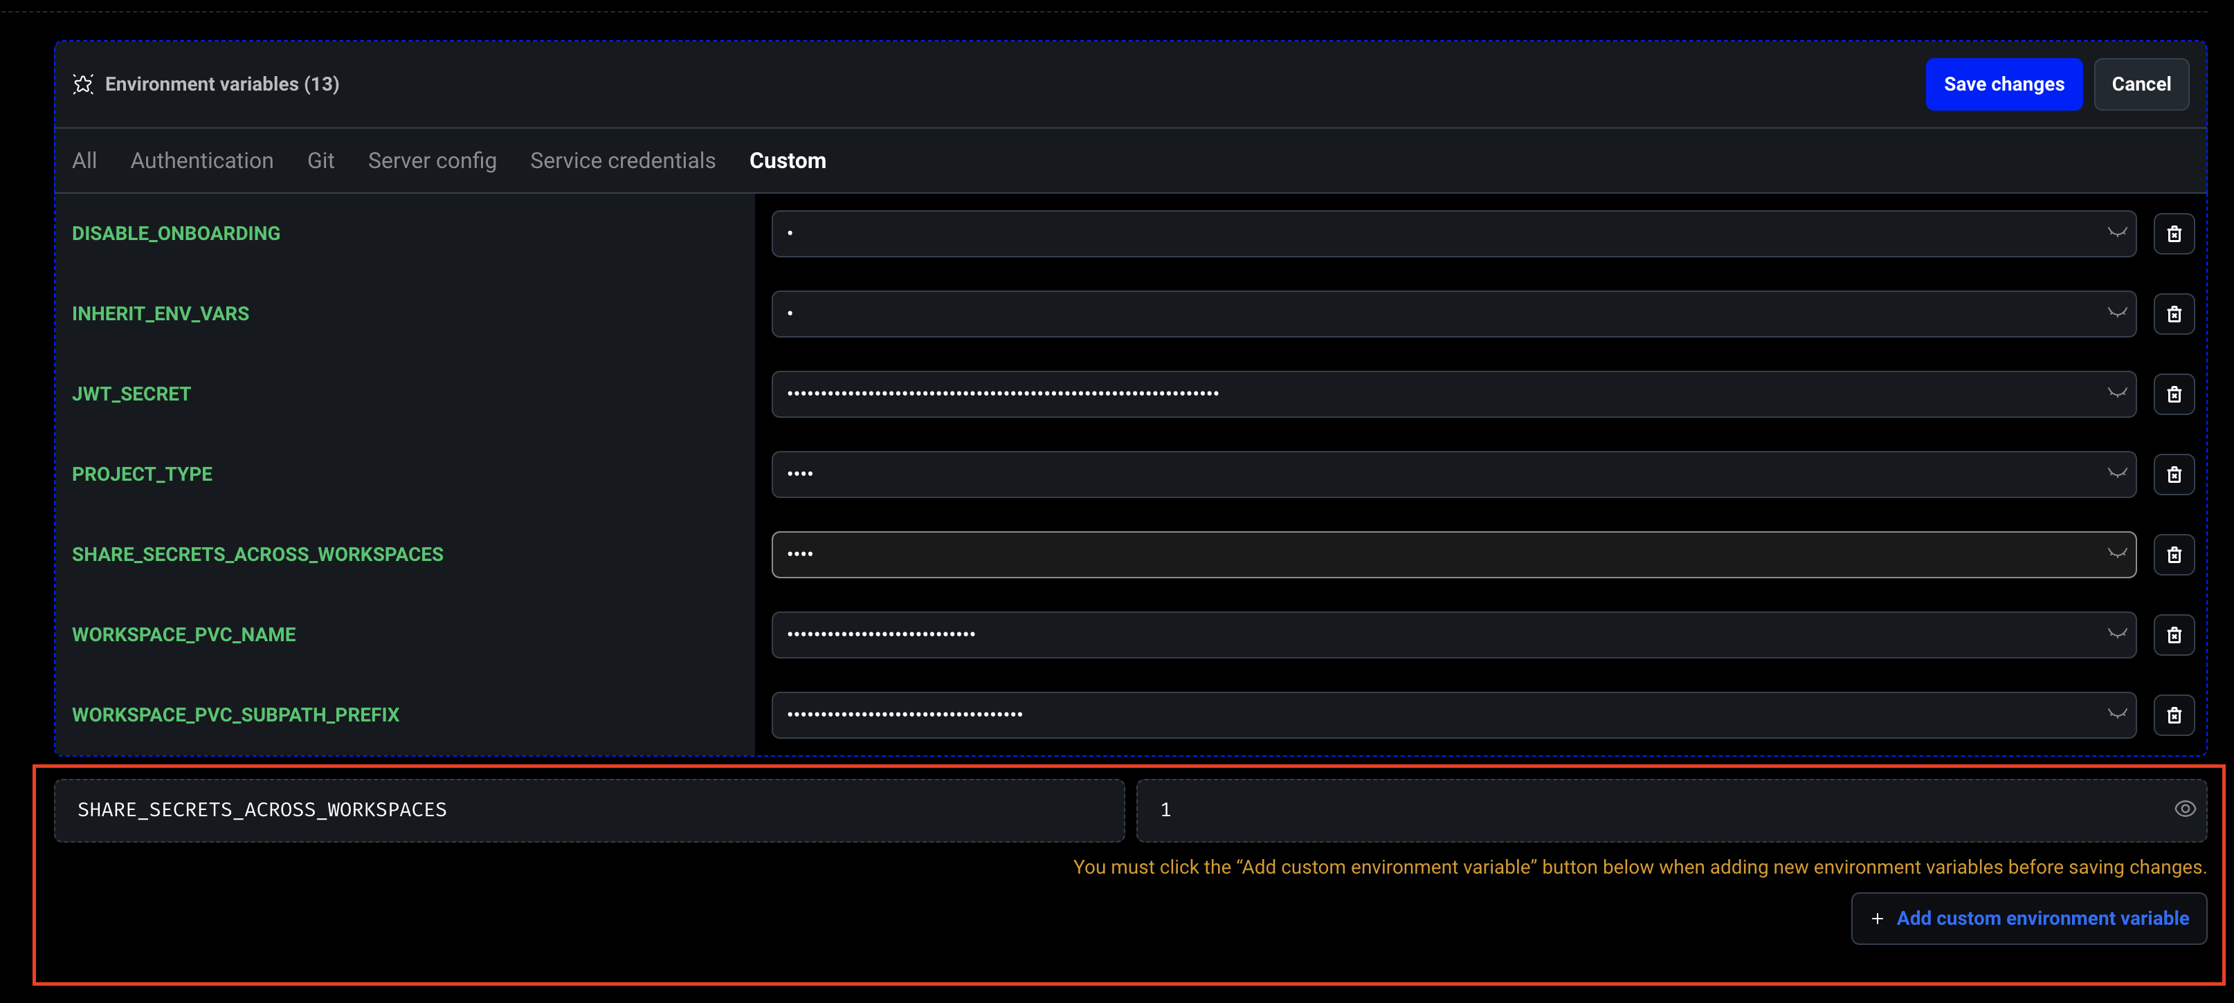Edit the INHERIT_ENV_VARS value field

[x=1453, y=314]
